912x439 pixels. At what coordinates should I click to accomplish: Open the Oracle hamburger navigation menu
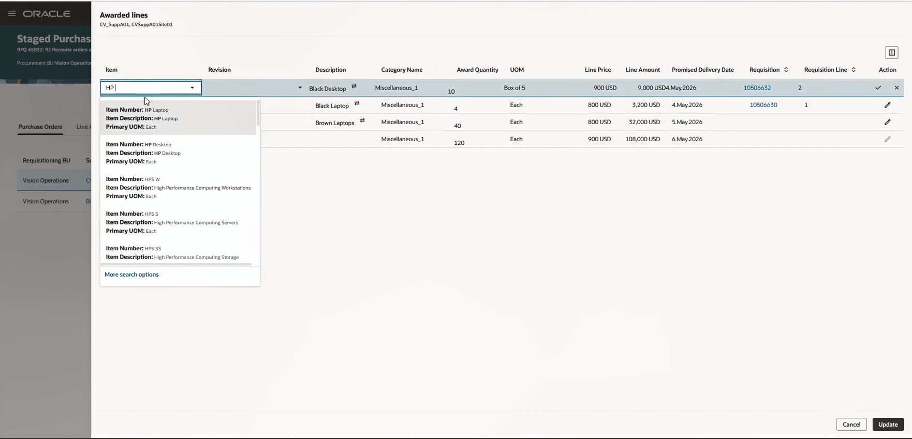(x=12, y=13)
